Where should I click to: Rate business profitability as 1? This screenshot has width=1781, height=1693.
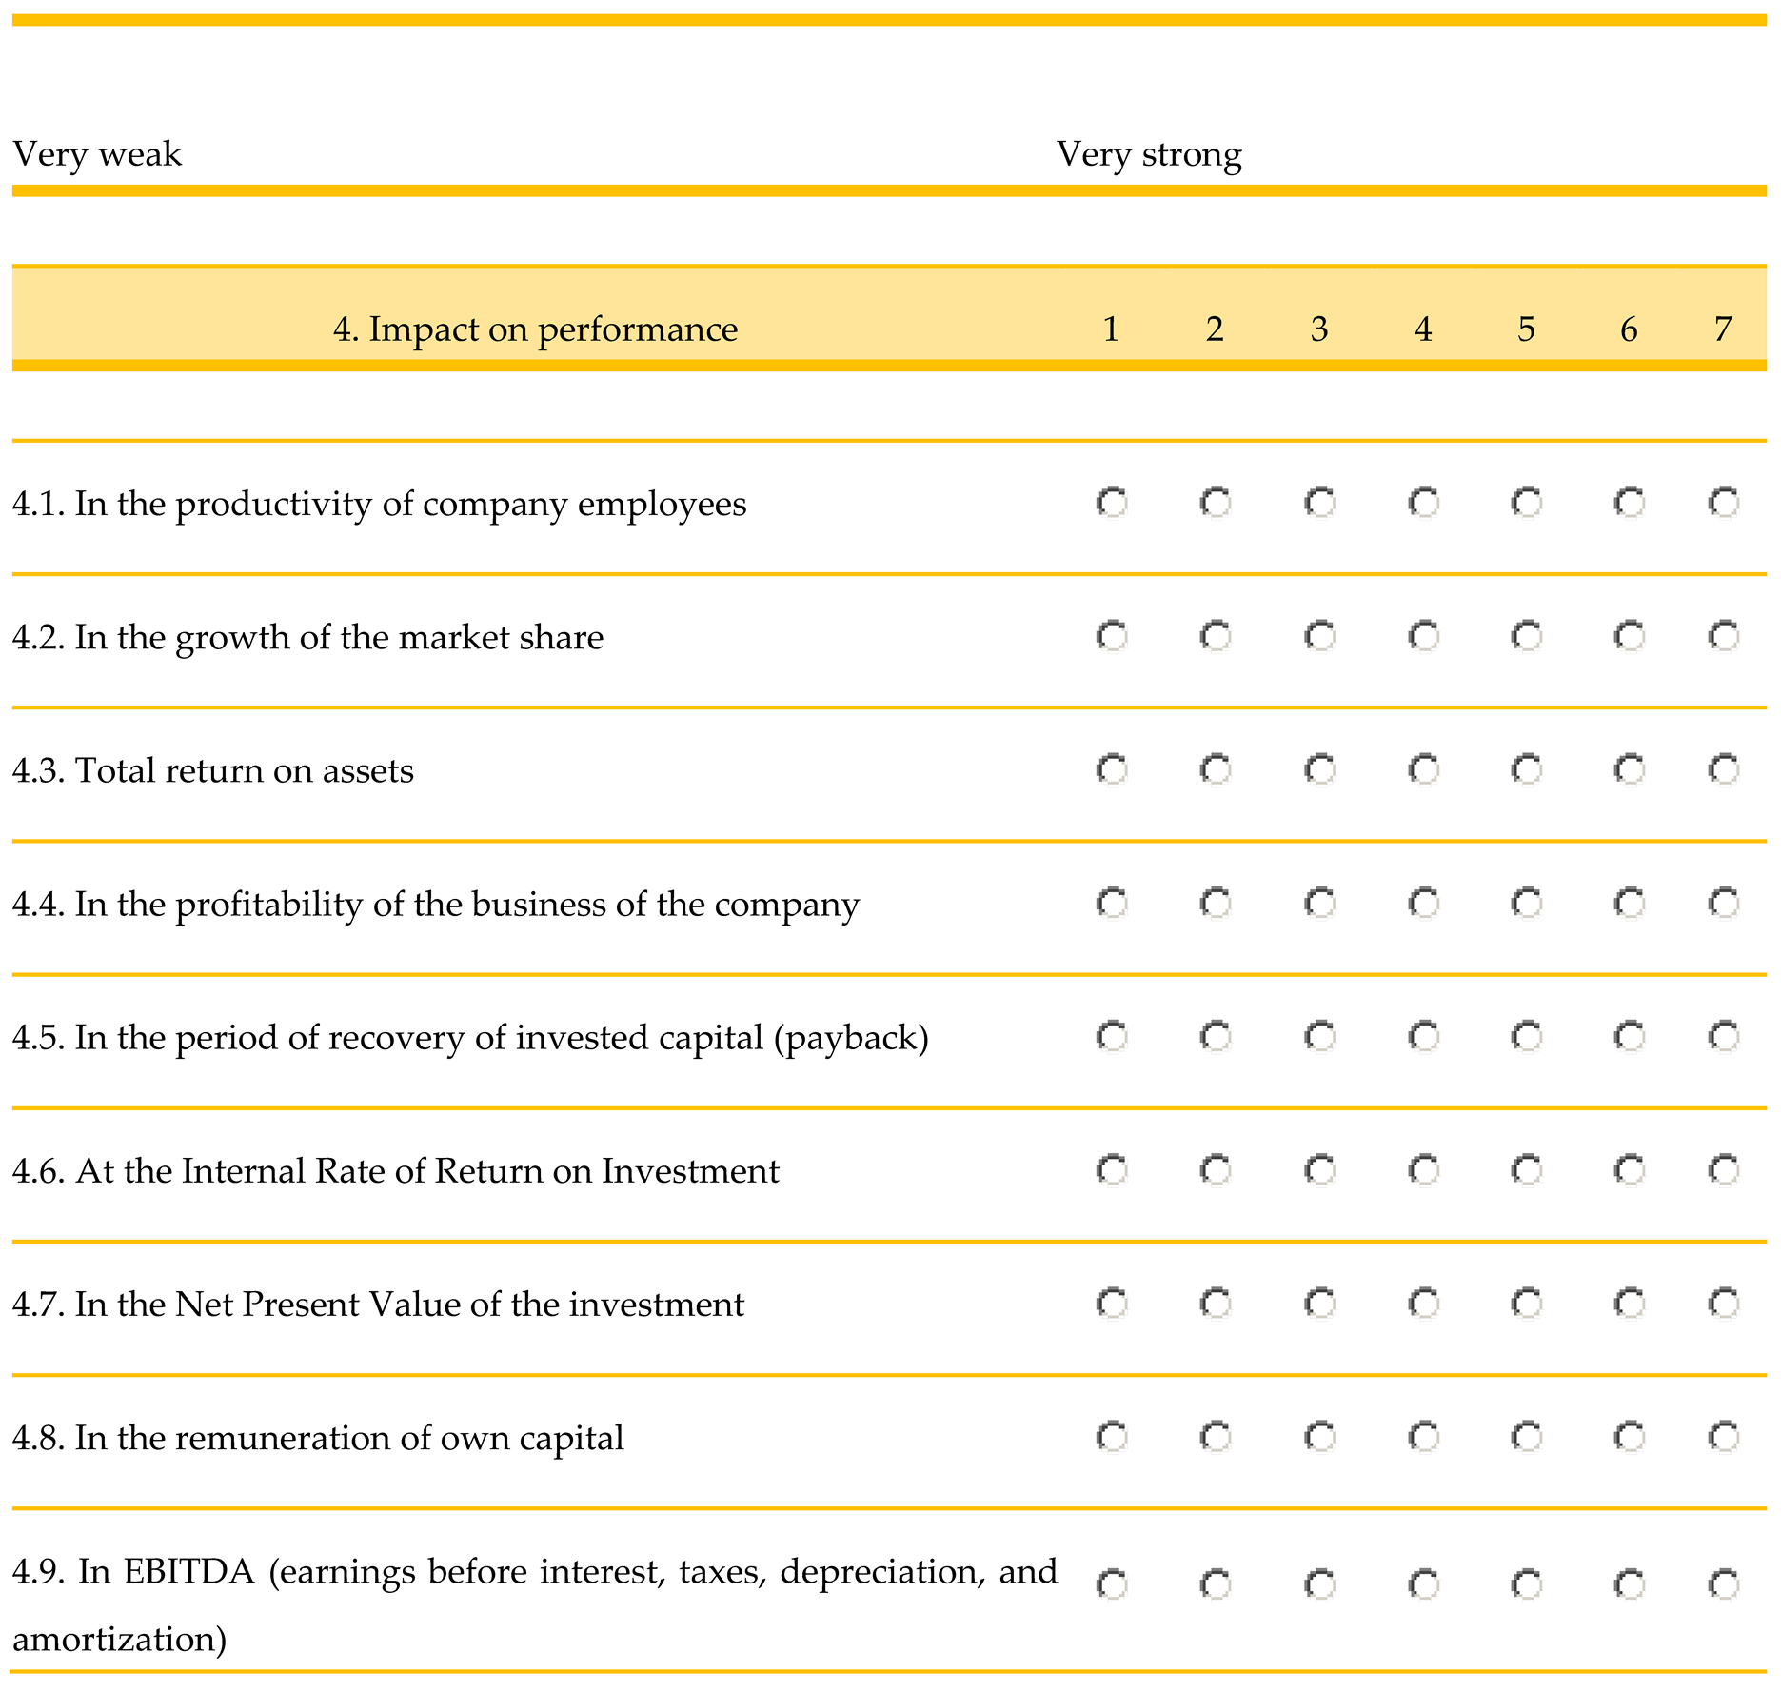(x=1111, y=902)
